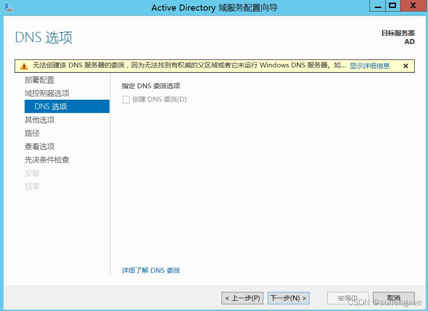
Task: Open the 详细了解 DNS 委派 link
Action: click(x=151, y=270)
